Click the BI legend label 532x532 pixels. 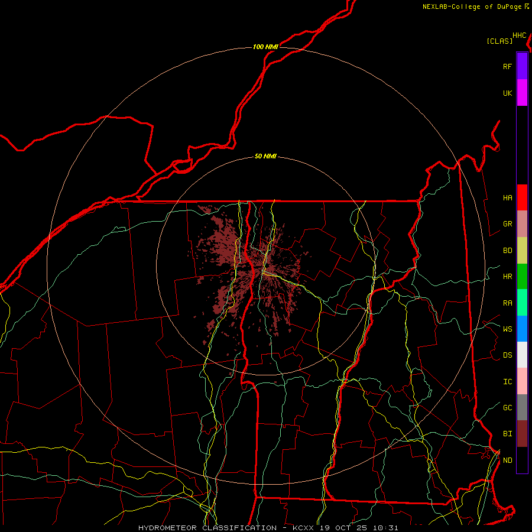pyautogui.click(x=507, y=434)
